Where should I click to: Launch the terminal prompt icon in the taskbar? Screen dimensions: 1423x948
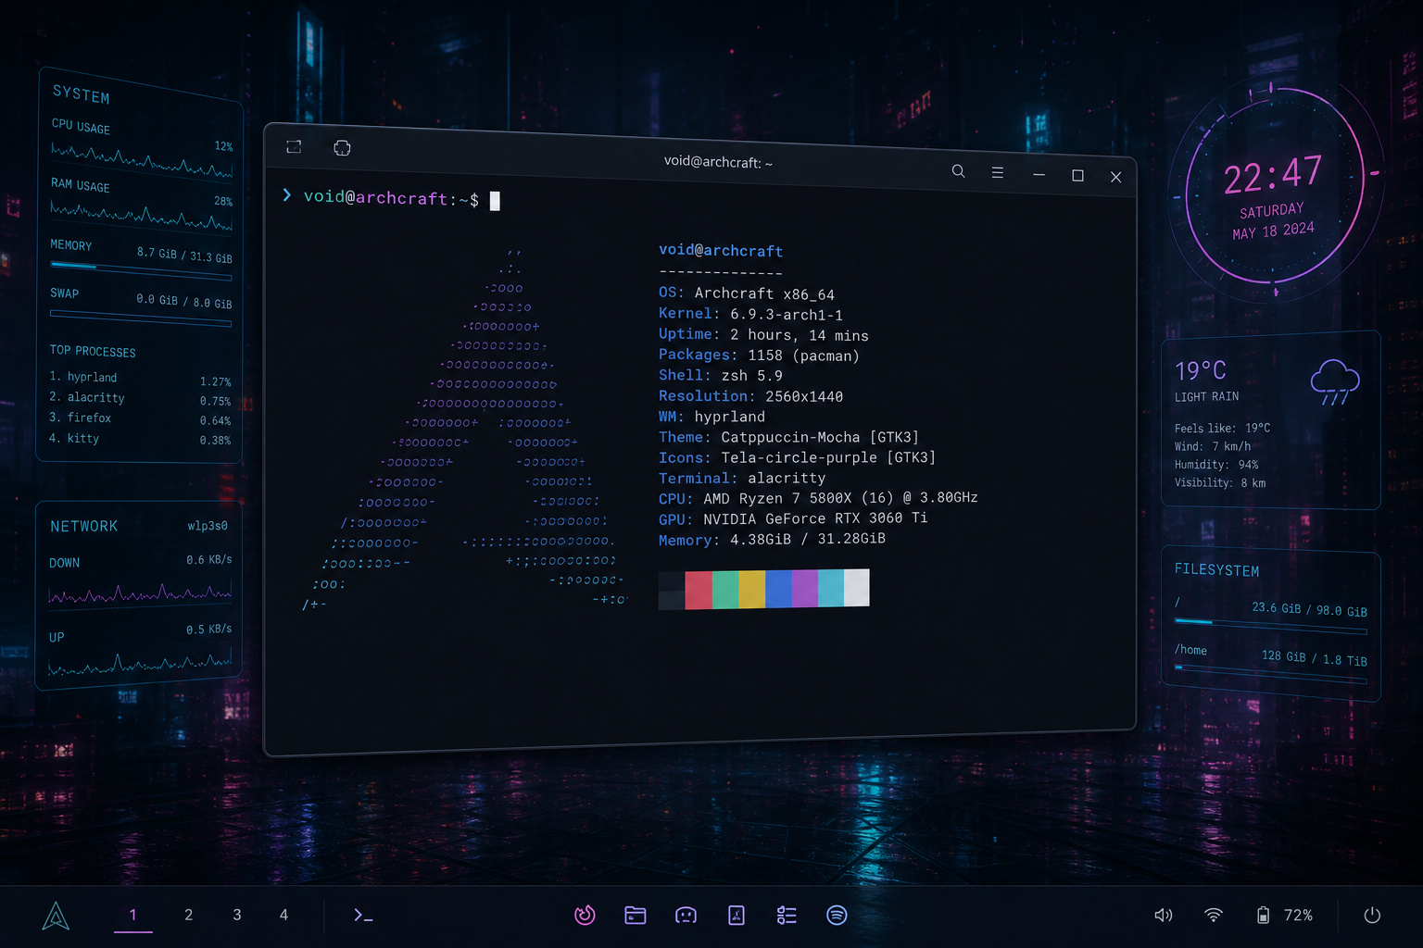pyautogui.click(x=363, y=915)
